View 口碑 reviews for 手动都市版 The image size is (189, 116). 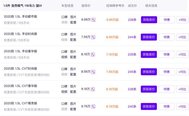[64, 17]
